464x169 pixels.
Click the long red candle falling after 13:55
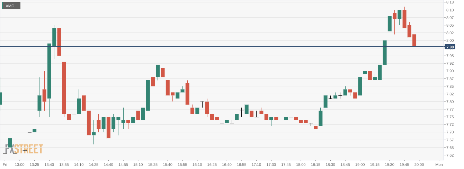point(64,87)
